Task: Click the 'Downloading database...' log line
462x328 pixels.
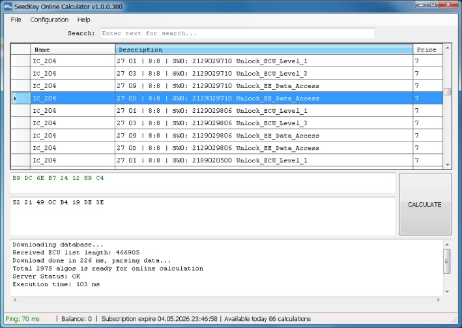Action: coord(58,245)
